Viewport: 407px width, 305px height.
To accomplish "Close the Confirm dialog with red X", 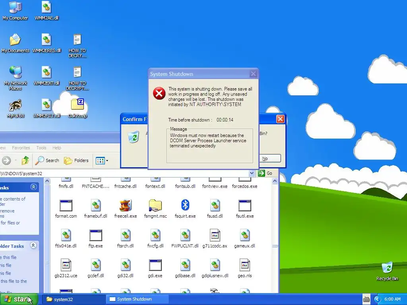I will [280, 119].
